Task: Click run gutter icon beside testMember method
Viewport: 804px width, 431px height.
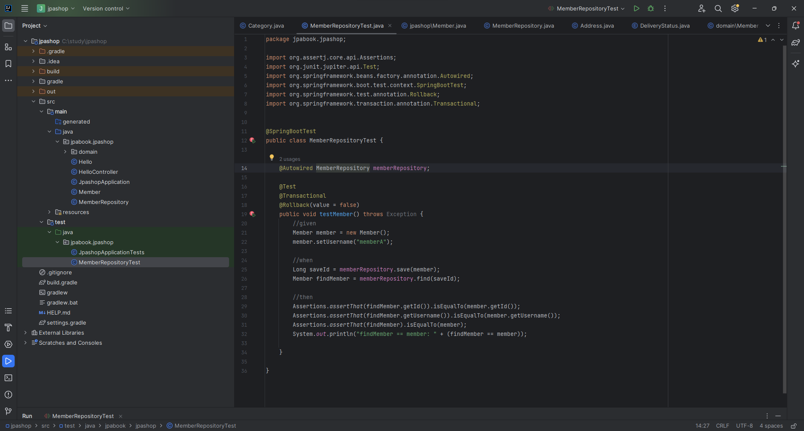Action: 253,214
